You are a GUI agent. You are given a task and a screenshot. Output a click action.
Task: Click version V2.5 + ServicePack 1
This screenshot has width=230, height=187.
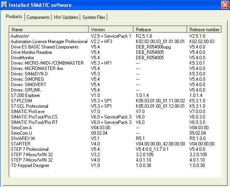pyautogui.click(x=111, y=36)
